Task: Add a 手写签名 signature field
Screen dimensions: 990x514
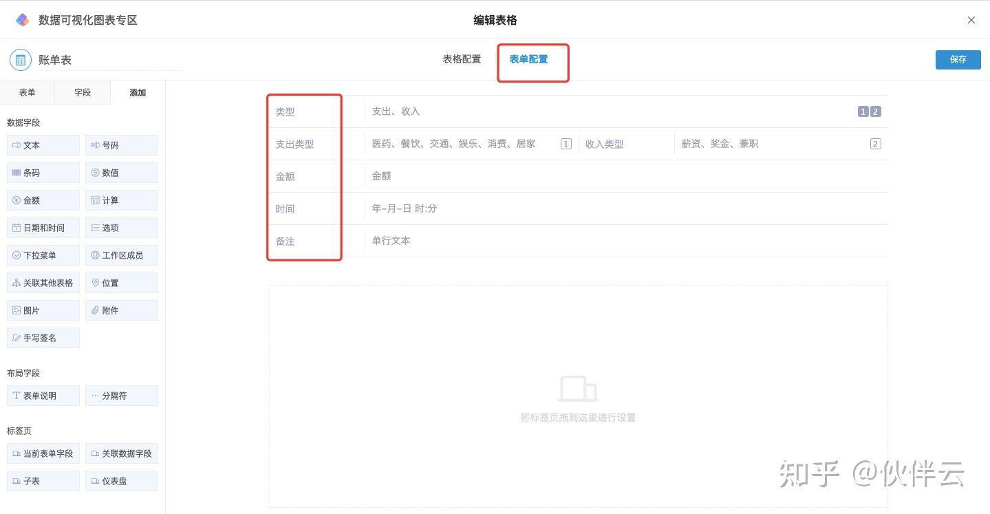Action: 43,338
